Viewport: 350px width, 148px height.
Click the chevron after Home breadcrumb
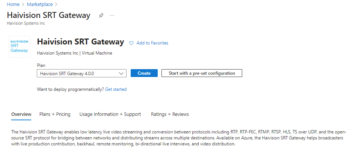pos(23,4)
